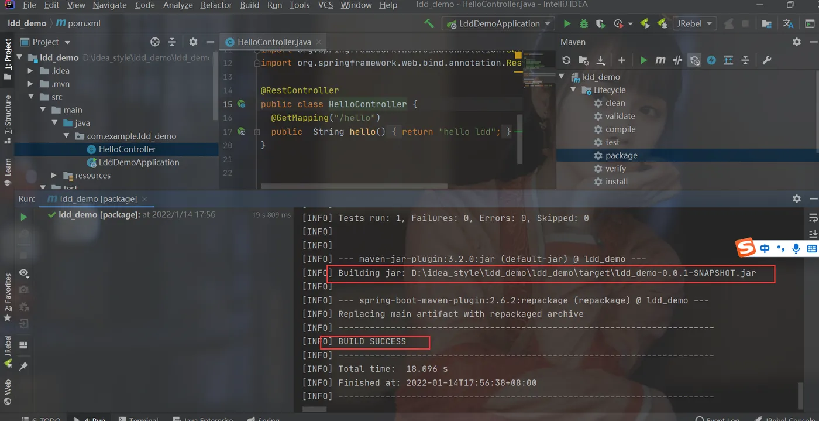
Task: Click Sogou input method microphone icon
Action: pyautogui.click(x=796, y=249)
